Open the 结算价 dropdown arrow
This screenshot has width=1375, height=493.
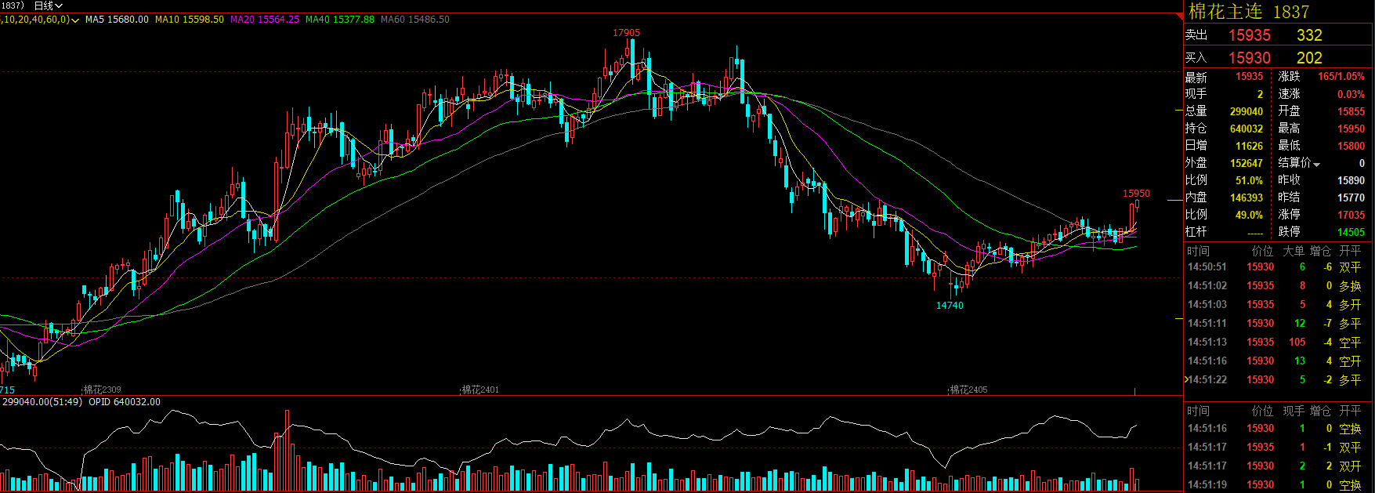(1317, 164)
